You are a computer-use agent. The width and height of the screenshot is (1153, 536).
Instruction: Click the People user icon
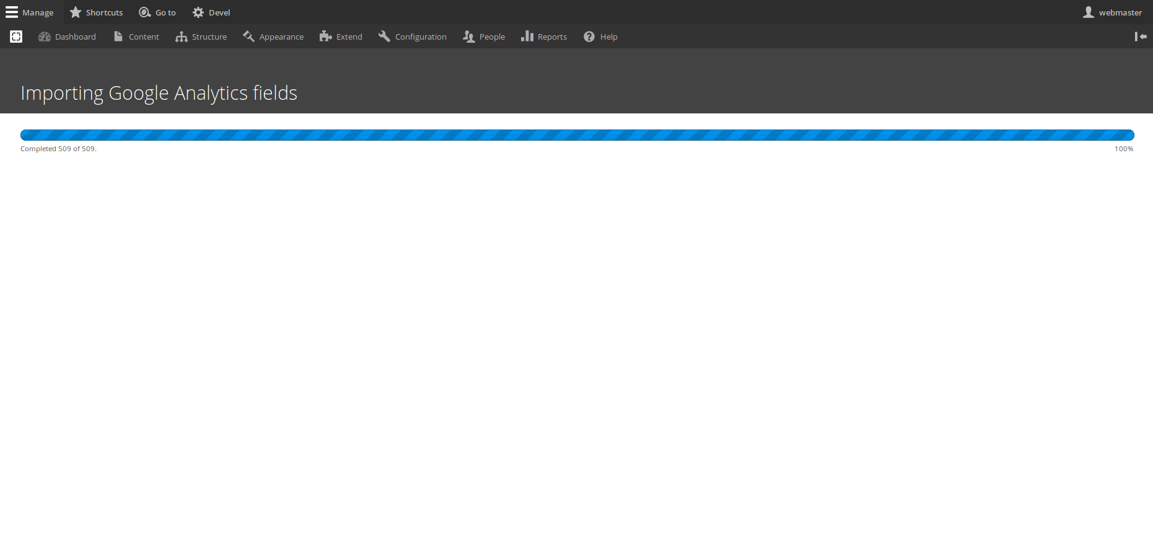coord(469,37)
